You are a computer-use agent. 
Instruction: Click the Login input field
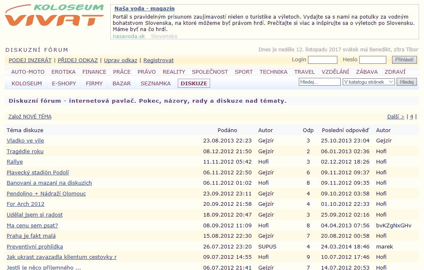click(322, 60)
